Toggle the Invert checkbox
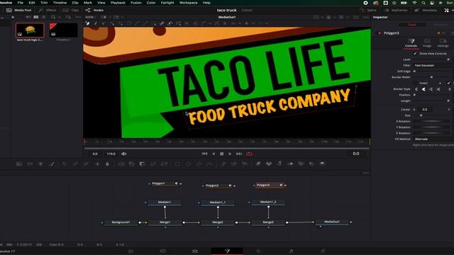The image size is (454, 255). point(416,83)
